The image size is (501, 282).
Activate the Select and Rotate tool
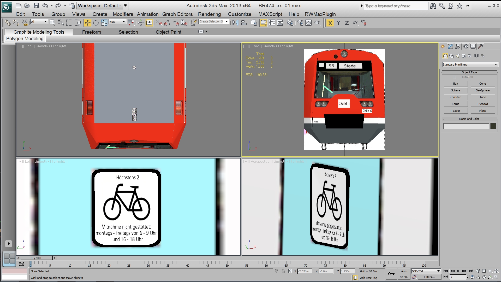tap(96, 23)
